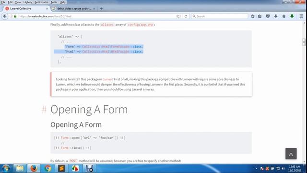Switch to the debut video capture code tab
307x173 pixels.
pyautogui.click(x=74, y=9)
